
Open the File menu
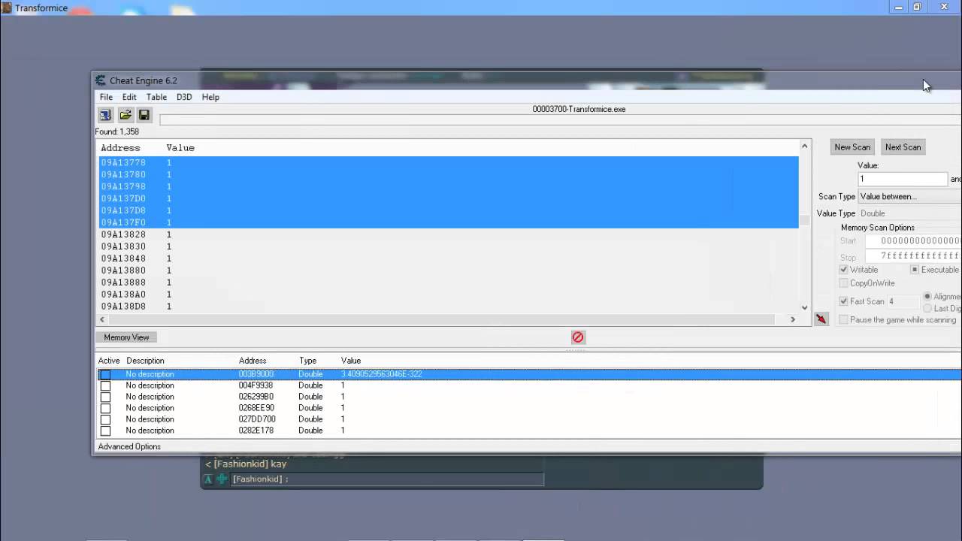pyautogui.click(x=106, y=97)
